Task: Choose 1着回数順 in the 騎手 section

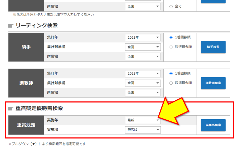Action: pos(171,37)
